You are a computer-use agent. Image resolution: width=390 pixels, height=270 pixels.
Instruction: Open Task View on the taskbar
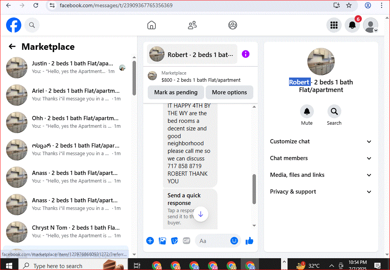(x=137, y=265)
